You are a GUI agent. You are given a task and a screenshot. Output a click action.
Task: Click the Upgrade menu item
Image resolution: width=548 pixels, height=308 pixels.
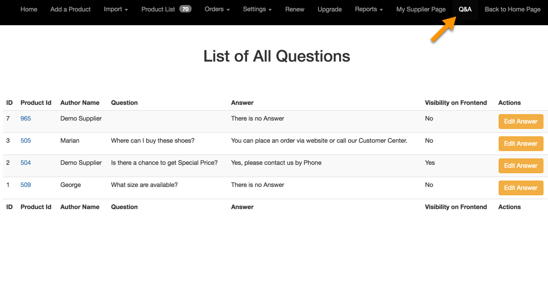(x=329, y=9)
